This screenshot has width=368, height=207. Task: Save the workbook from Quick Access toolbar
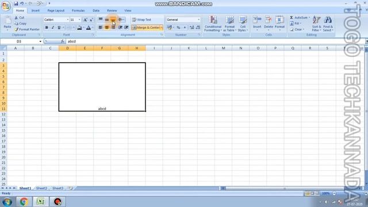[16, 3]
